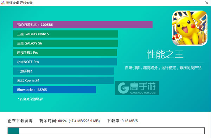Click the 17.4 MB/223.9 MB size text
This screenshot has width=211, height=138.
[84, 121]
